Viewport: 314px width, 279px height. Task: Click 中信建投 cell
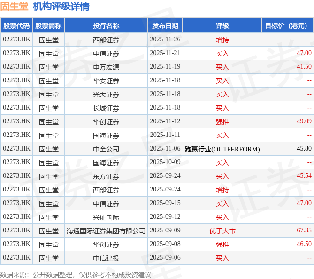tap(106, 258)
